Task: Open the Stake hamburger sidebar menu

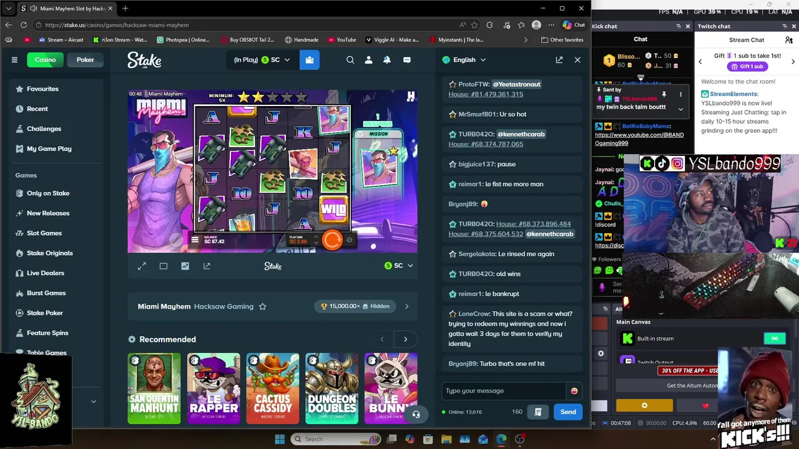Action: click(x=14, y=60)
